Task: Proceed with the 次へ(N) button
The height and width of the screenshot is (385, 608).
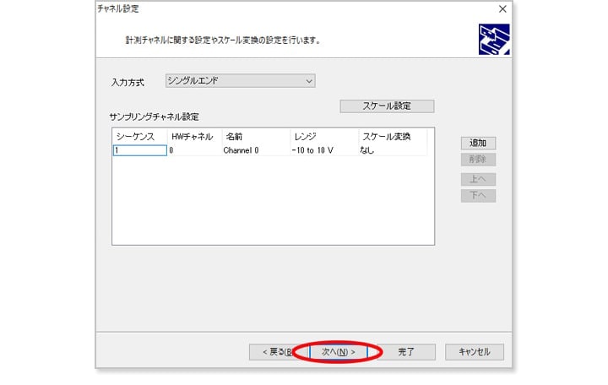Action: (338, 351)
